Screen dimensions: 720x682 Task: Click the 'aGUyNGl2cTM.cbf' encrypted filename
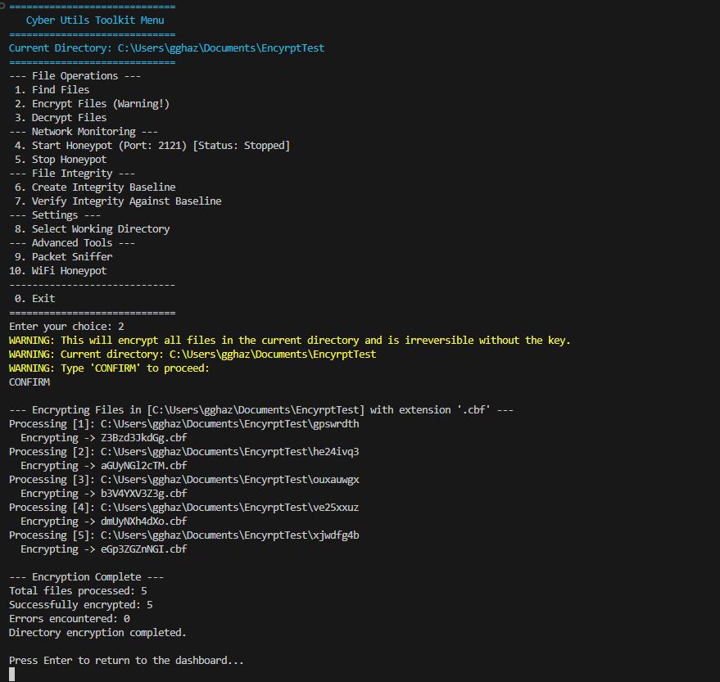click(143, 466)
